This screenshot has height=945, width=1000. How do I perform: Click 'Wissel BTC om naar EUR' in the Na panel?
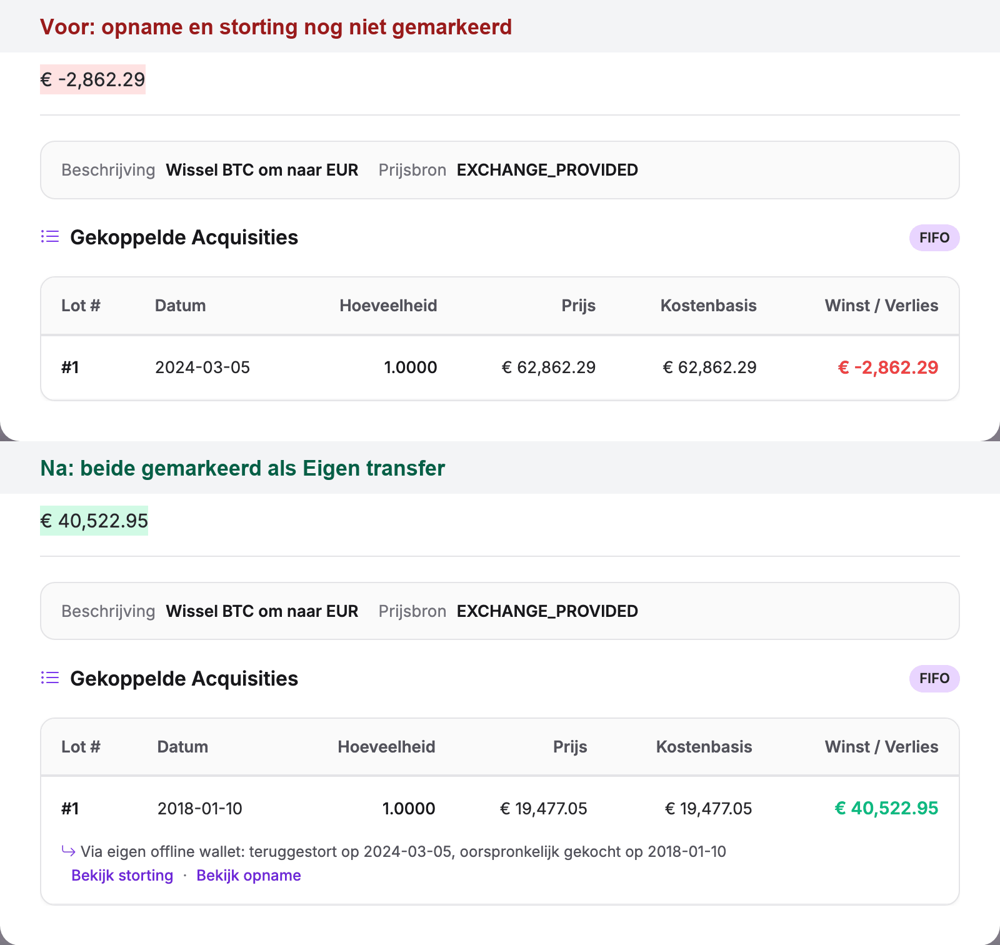pyautogui.click(x=262, y=611)
